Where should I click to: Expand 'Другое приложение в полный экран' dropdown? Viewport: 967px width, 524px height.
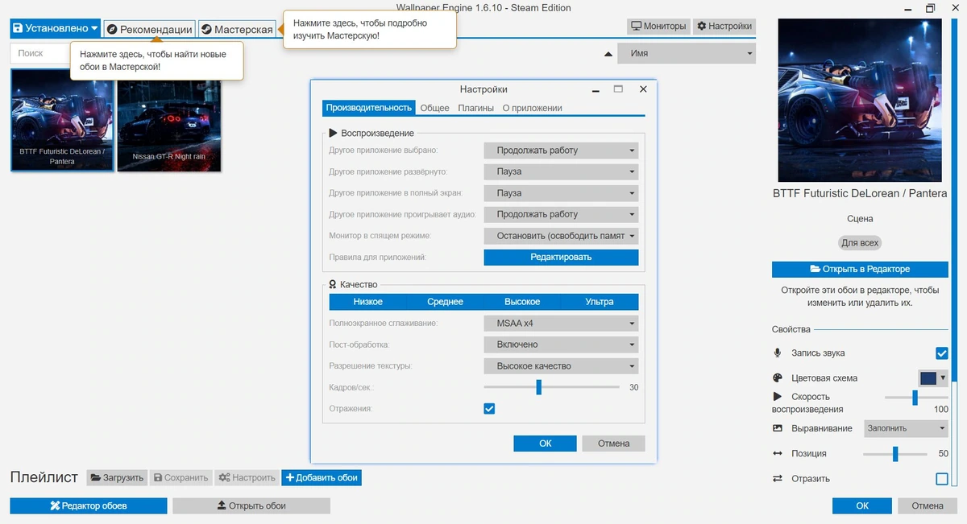(x=561, y=193)
